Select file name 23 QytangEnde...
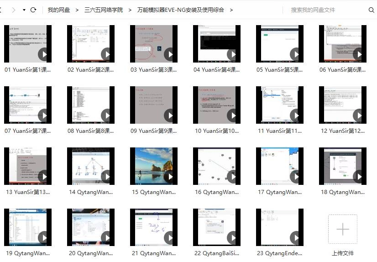This screenshot has width=377, height=262. coord(280,253)
